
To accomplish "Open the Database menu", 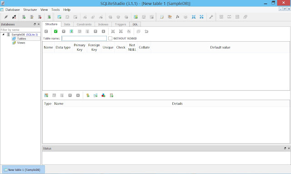I will [x=13, y=10].
